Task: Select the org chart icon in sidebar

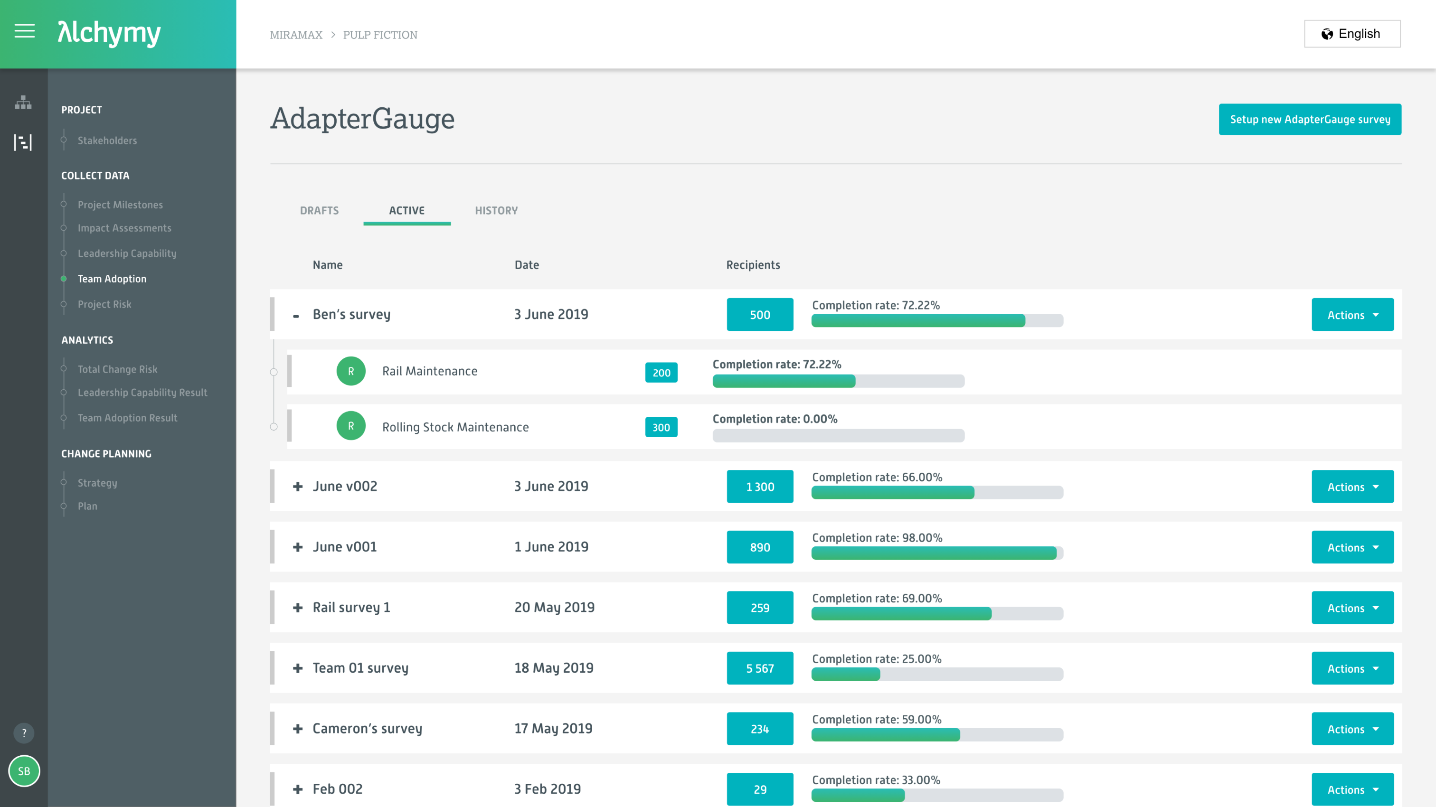Action: 23,103
